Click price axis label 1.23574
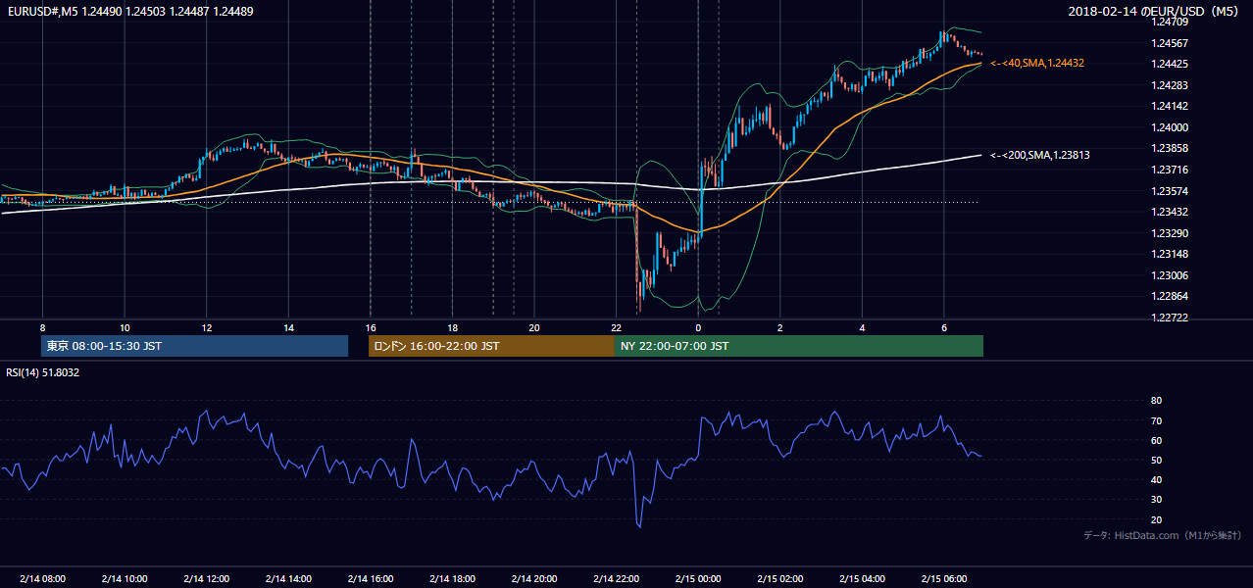This screenshot has width=1253, height=588. tap(1170, 191)
